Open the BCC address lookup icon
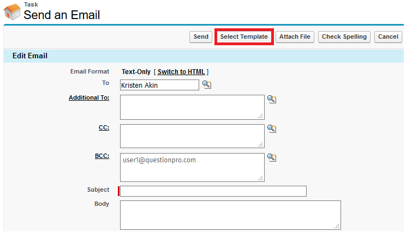Screen dimensions: 406x232 click(x=272, y=157)
